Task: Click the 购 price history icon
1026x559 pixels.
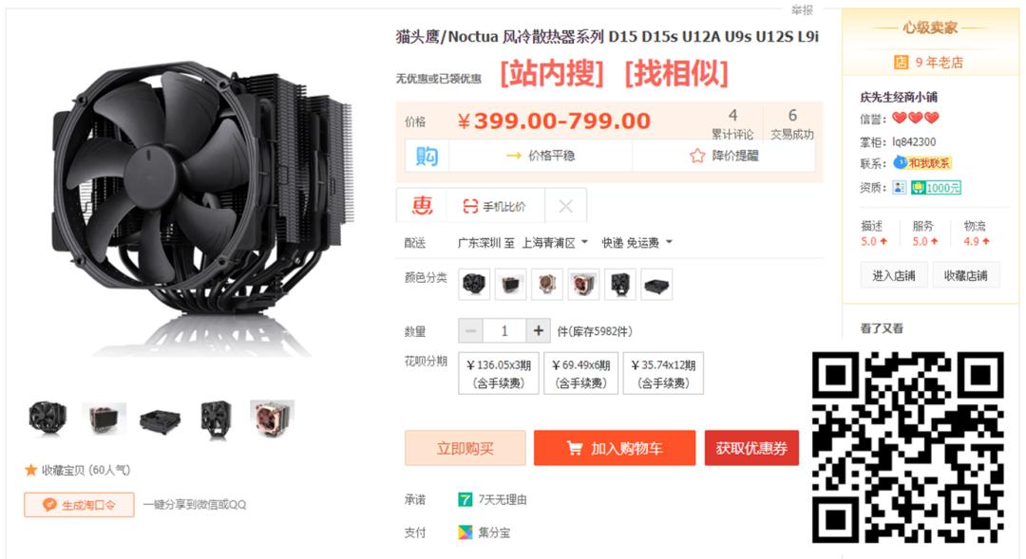Action: pos(427,156)
